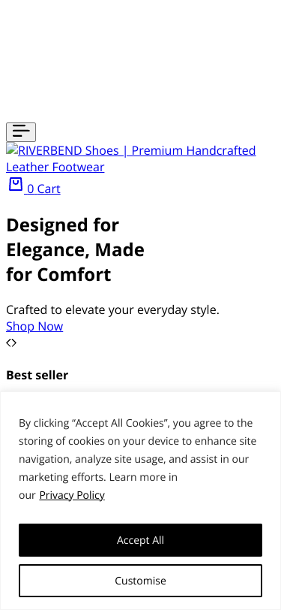
Task: Follow the Shop Now link
Action: click(34, 326)
